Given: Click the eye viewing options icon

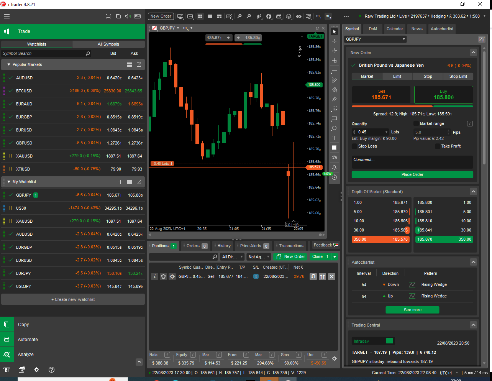Looking at the screenshot, I should 298,16.
